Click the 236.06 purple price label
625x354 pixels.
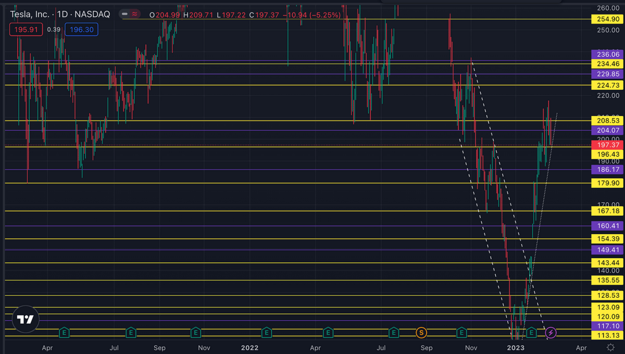pyautogui.click(x=607, y=54)
